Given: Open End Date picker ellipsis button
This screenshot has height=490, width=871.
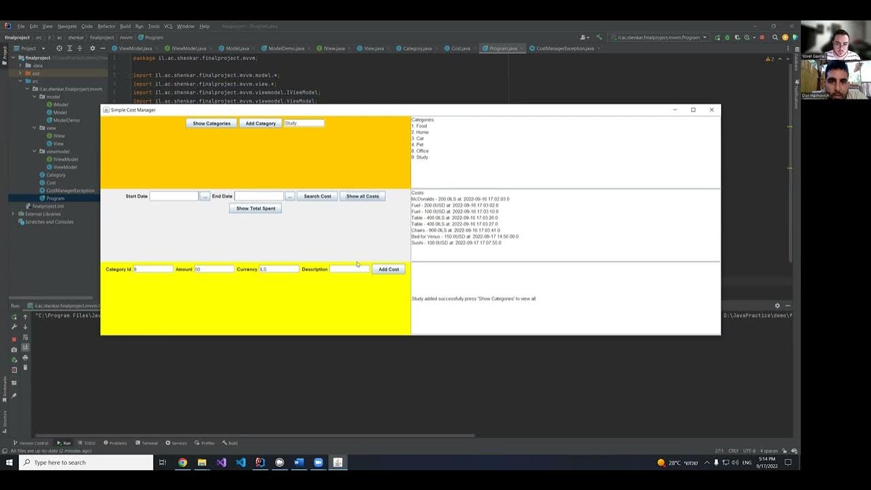Looking at the screenshot, I should 290,196.
